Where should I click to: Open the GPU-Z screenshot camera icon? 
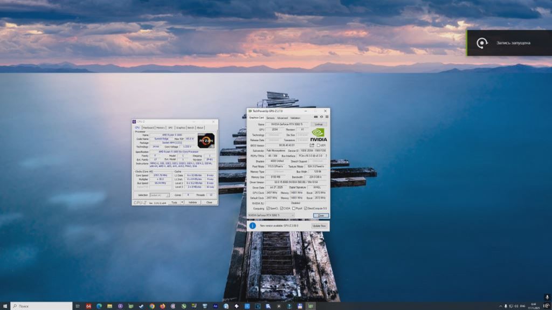pyautogui.click(x=316, y=117)
